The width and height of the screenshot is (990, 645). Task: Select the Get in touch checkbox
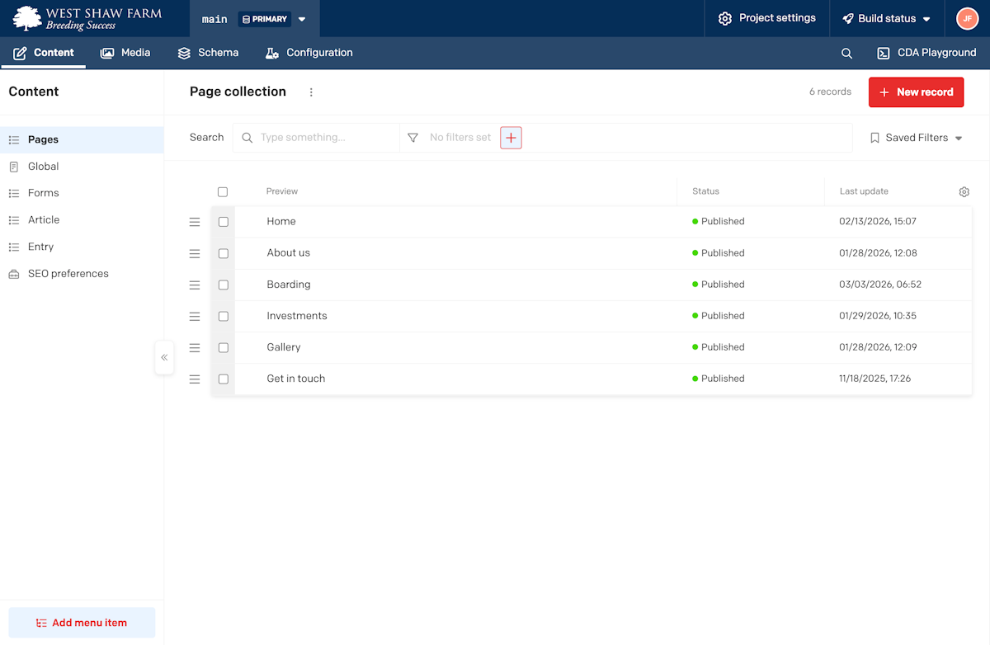[x=223, y=379]
